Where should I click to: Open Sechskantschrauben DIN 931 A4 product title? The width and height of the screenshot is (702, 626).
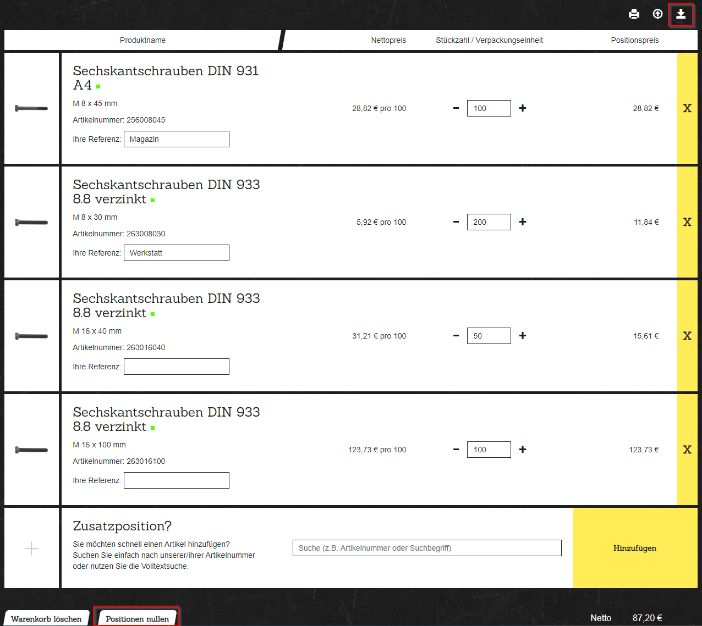[x=166, y=77]
